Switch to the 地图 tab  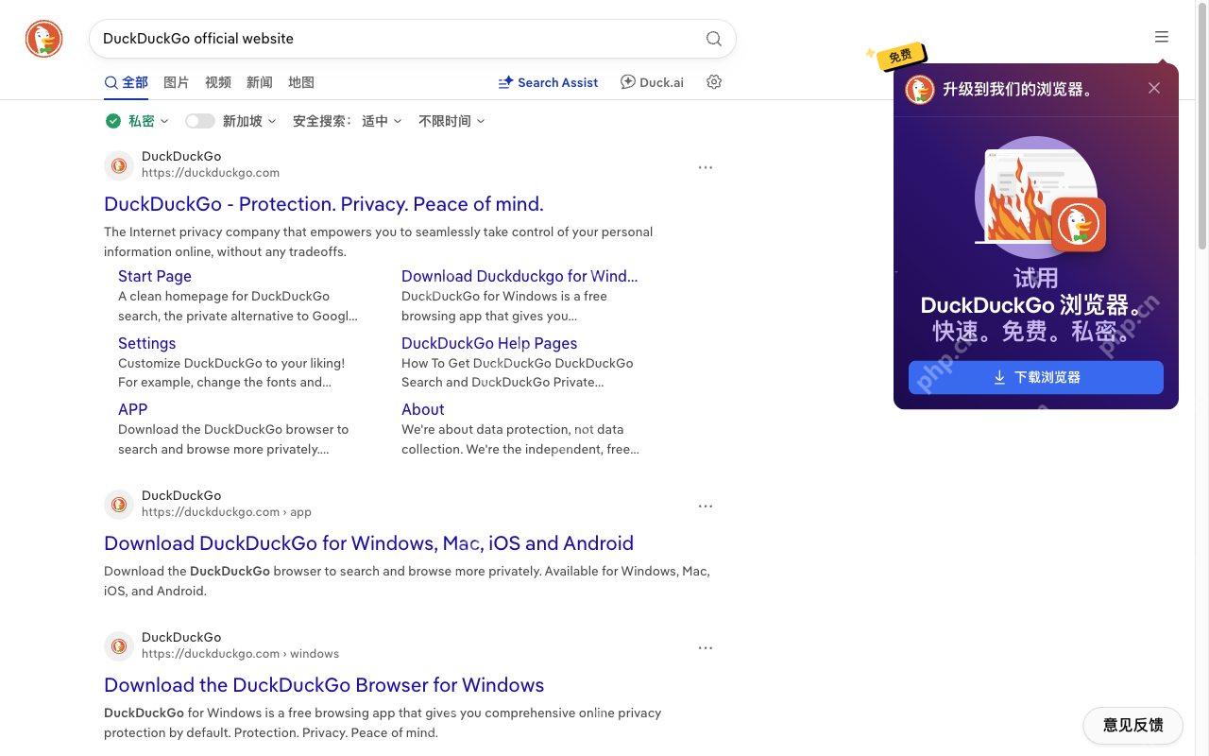coord(301,82)
